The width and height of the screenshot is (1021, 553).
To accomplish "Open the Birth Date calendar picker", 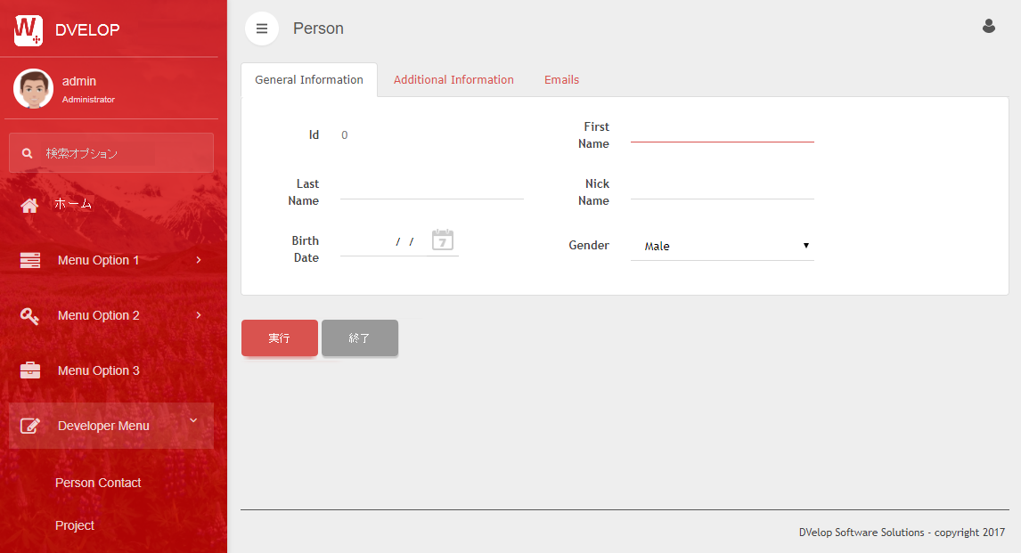I will [443, 240].
